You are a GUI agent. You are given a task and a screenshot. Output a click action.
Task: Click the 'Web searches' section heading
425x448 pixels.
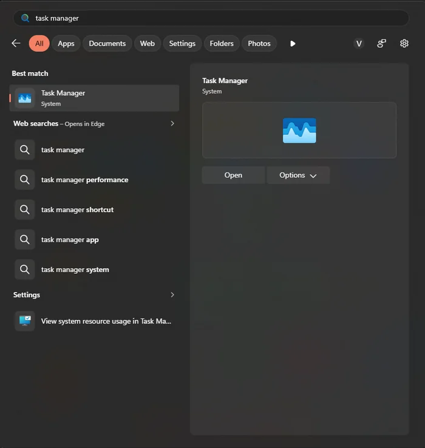point(36,123)
